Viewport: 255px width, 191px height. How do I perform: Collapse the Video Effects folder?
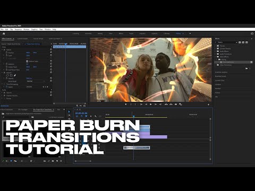point(216,57)
